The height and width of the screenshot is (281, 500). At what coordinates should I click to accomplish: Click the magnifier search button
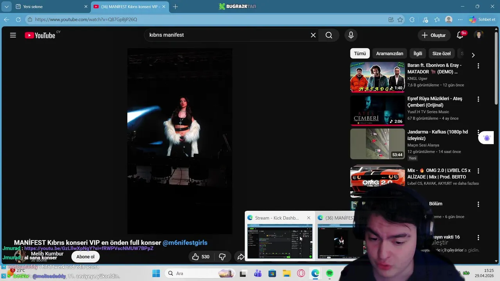(x=329, y=35)
